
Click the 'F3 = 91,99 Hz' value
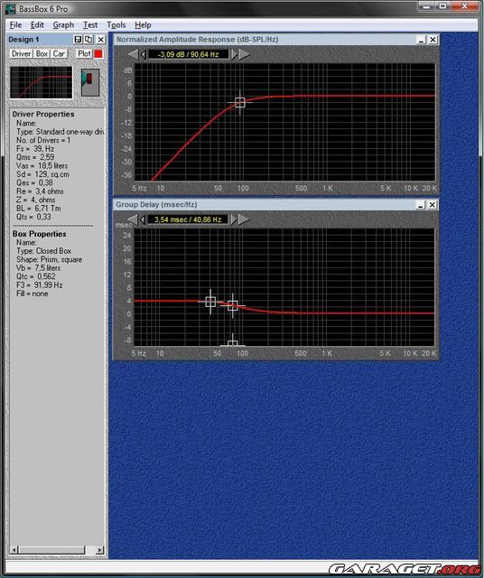coord(39,285)
